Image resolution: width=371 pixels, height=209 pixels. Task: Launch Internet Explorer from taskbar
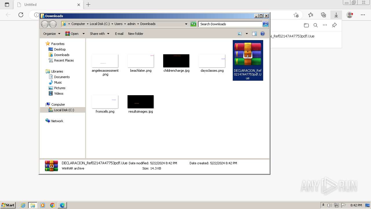pos(23,205)
